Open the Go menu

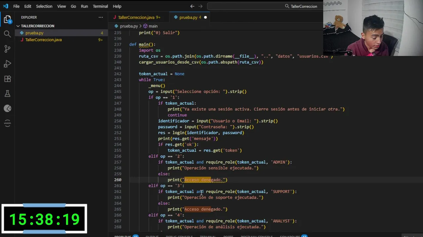point(73,6)
